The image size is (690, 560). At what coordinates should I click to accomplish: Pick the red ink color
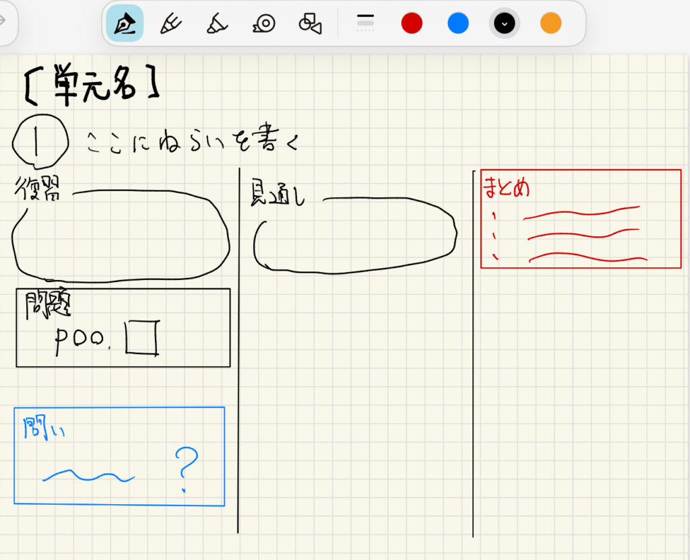click(x=412, y=24)
